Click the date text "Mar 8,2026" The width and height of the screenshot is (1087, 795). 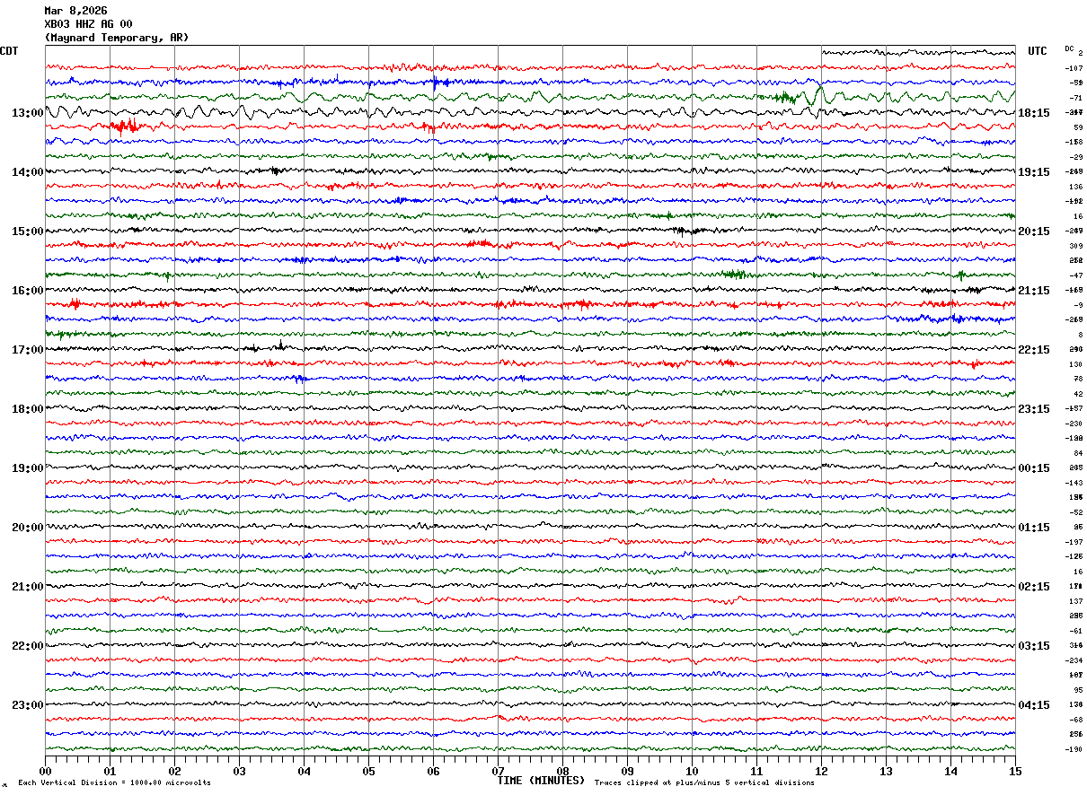[x=75, y=11]
